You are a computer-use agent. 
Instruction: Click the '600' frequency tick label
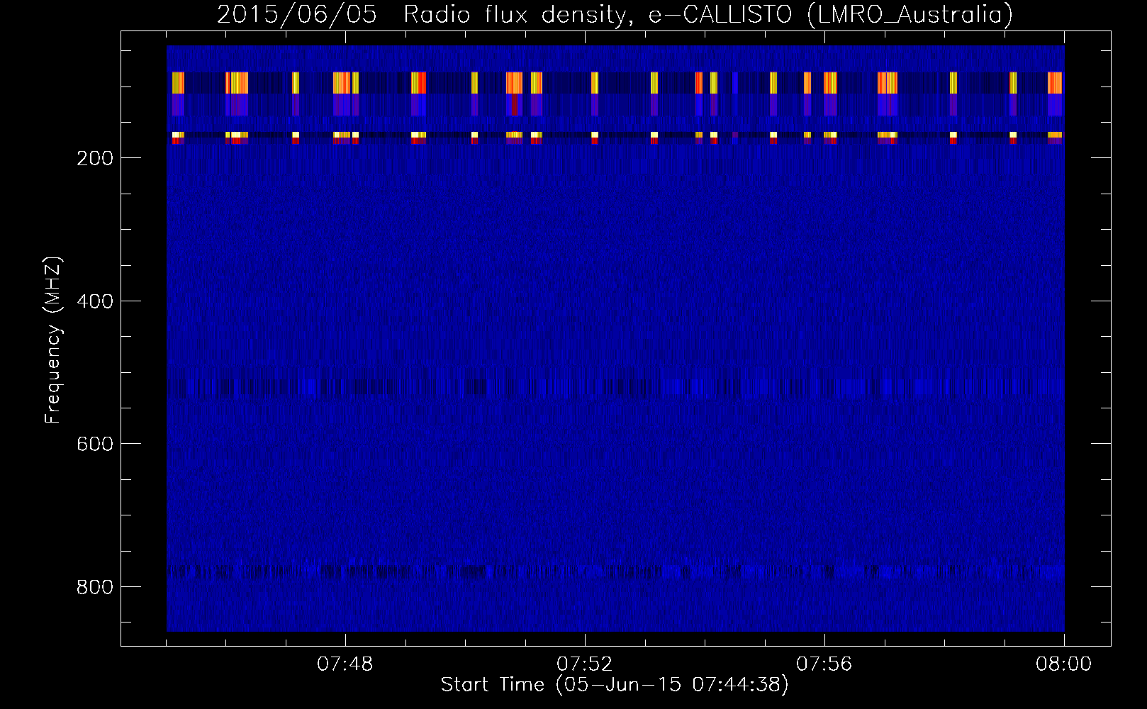click(94, 444)
